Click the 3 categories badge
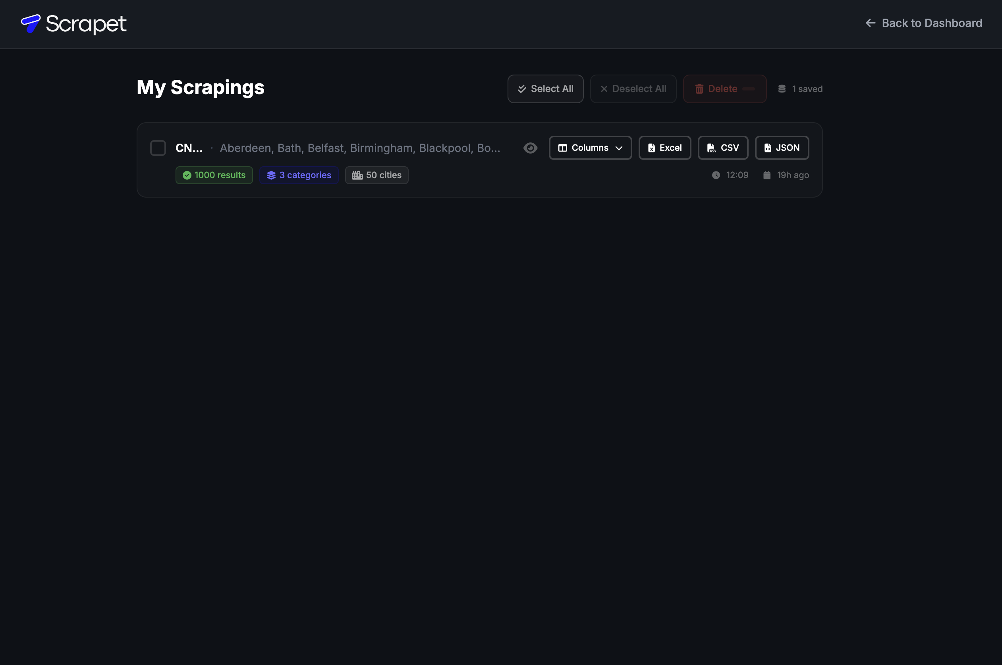The height and width of the screenshot is (665, 1002). pyautogui.click(x=299, y=175)
